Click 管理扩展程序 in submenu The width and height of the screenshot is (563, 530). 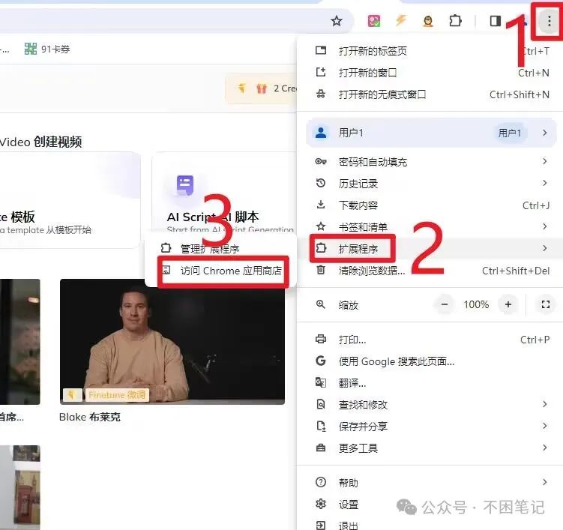pos(220,248)
